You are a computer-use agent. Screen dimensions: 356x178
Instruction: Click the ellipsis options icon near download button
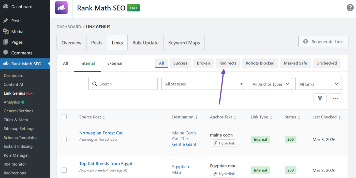coord(335,98)
